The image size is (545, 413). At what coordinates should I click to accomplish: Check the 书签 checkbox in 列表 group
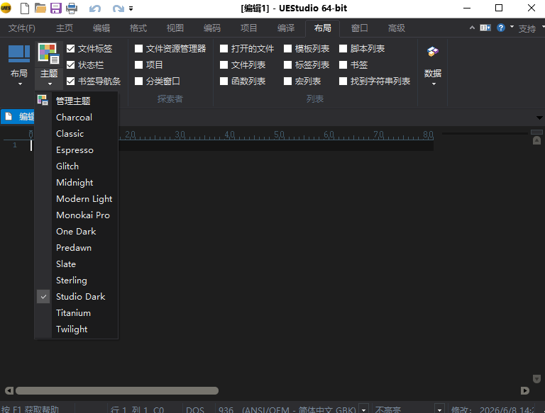click(x=343, y=65)
